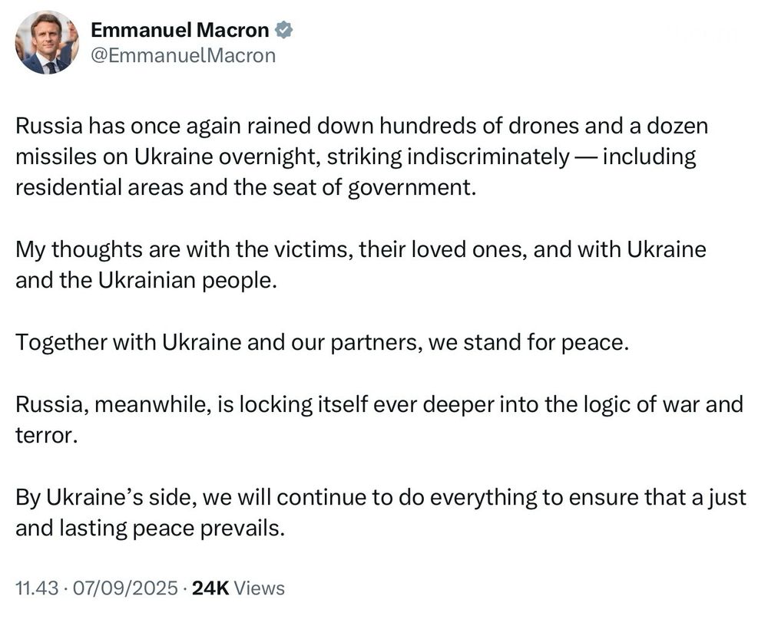
Task: Click the display name Emmanuel Macron
Action: click(x=180, y=31)
